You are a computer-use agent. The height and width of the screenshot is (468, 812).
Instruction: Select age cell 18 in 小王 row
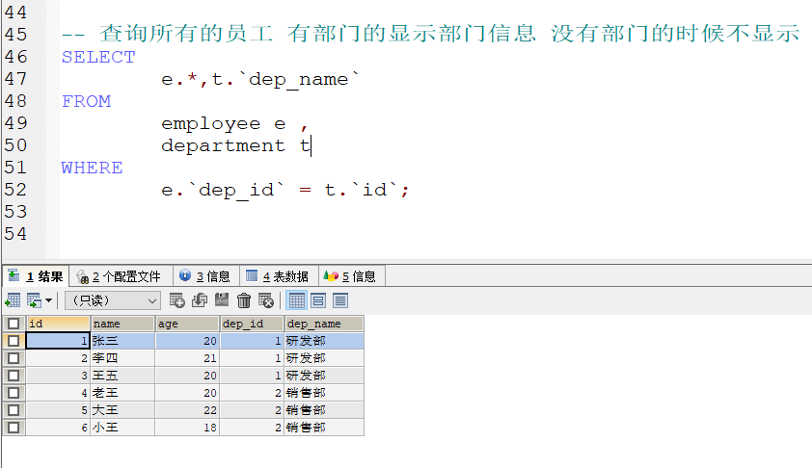[x=187, y=428]
